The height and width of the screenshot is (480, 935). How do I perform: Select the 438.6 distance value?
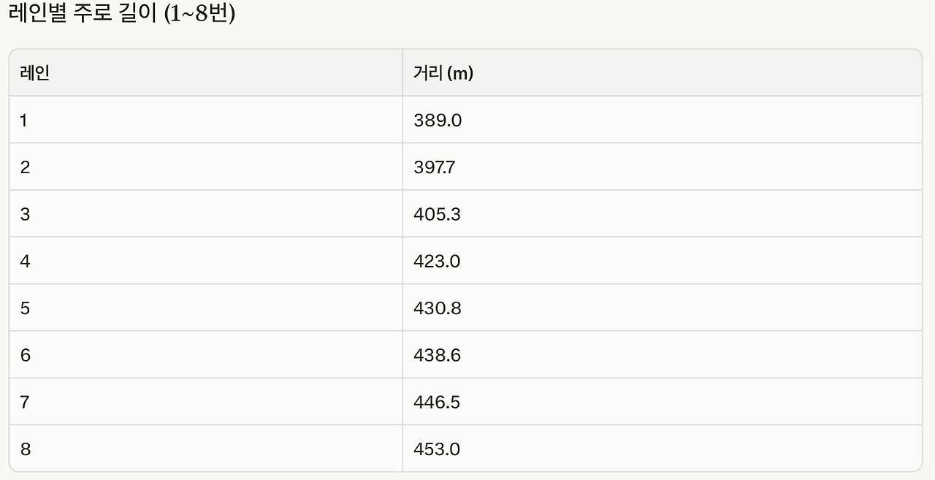click(437, 355)
